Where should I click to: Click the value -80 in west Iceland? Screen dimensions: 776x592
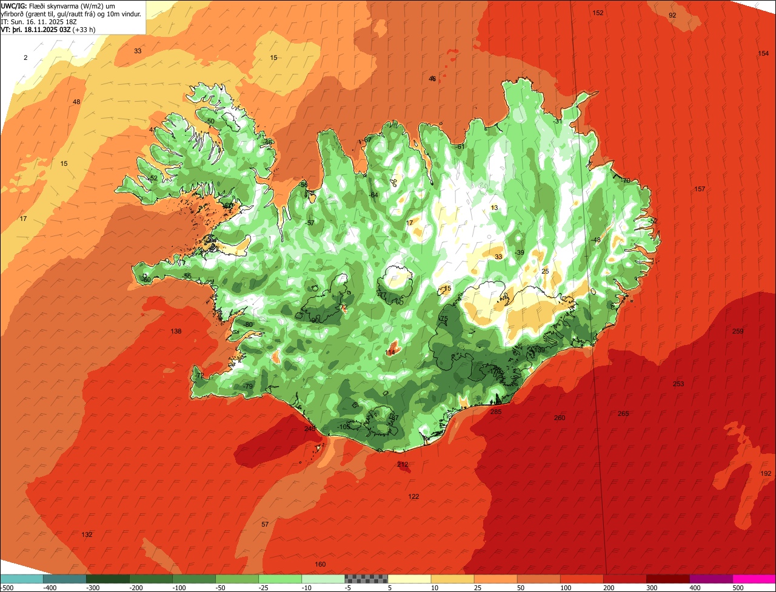pos(248,324)
